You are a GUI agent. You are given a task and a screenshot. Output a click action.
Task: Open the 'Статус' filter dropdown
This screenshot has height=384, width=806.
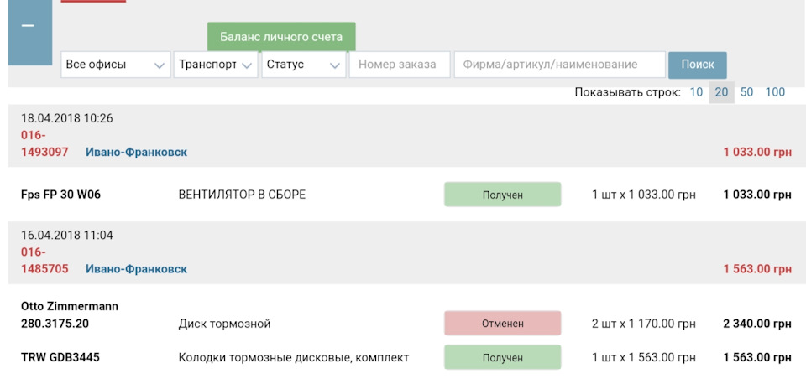point(303,65)
